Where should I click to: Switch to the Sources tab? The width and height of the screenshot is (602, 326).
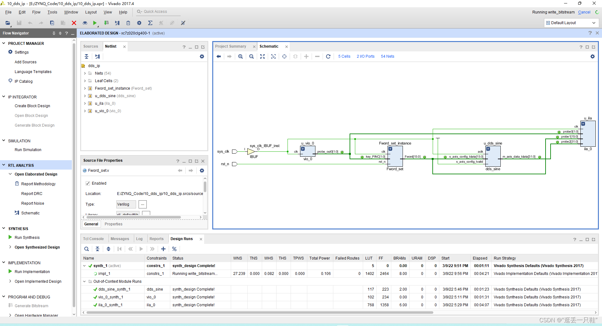click(x=91, y=46)
